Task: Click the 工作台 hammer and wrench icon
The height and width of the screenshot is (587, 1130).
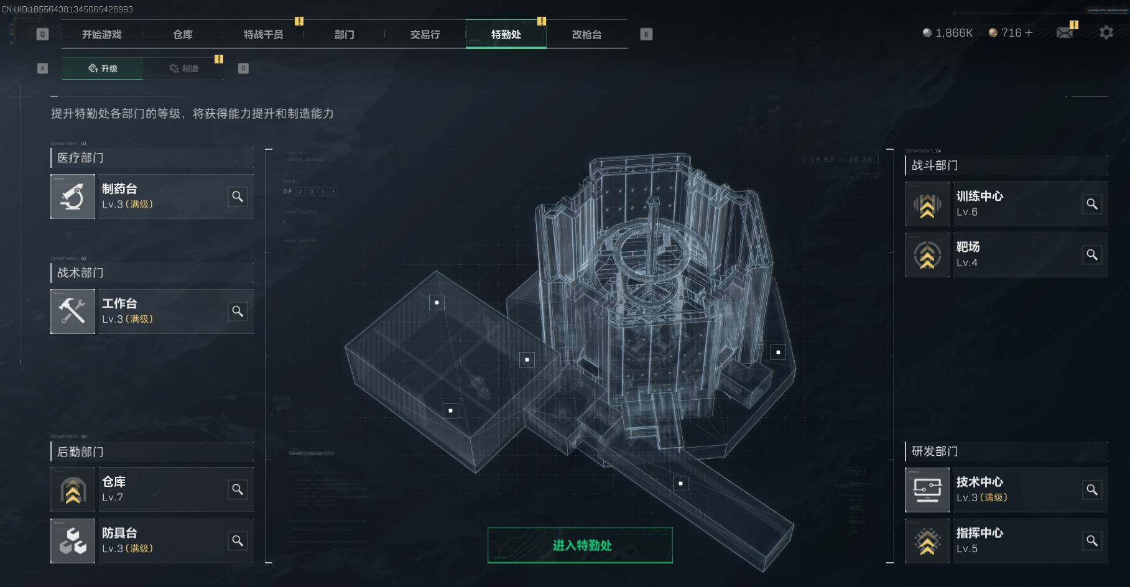Action: (73, 312)
